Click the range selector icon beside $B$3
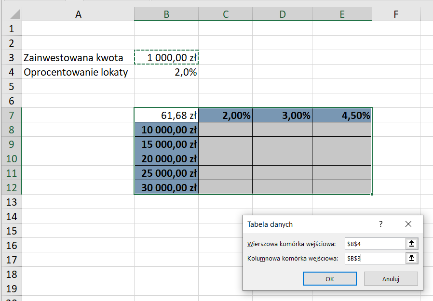Image resolution: width=433 pixels, height=301 pixels. point(411,258)
